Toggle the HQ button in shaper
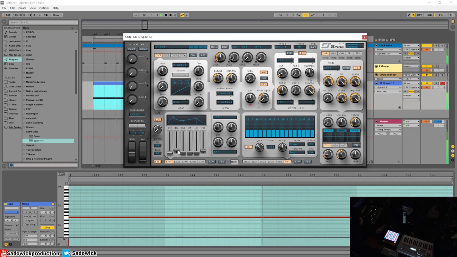 coord(356,68)
